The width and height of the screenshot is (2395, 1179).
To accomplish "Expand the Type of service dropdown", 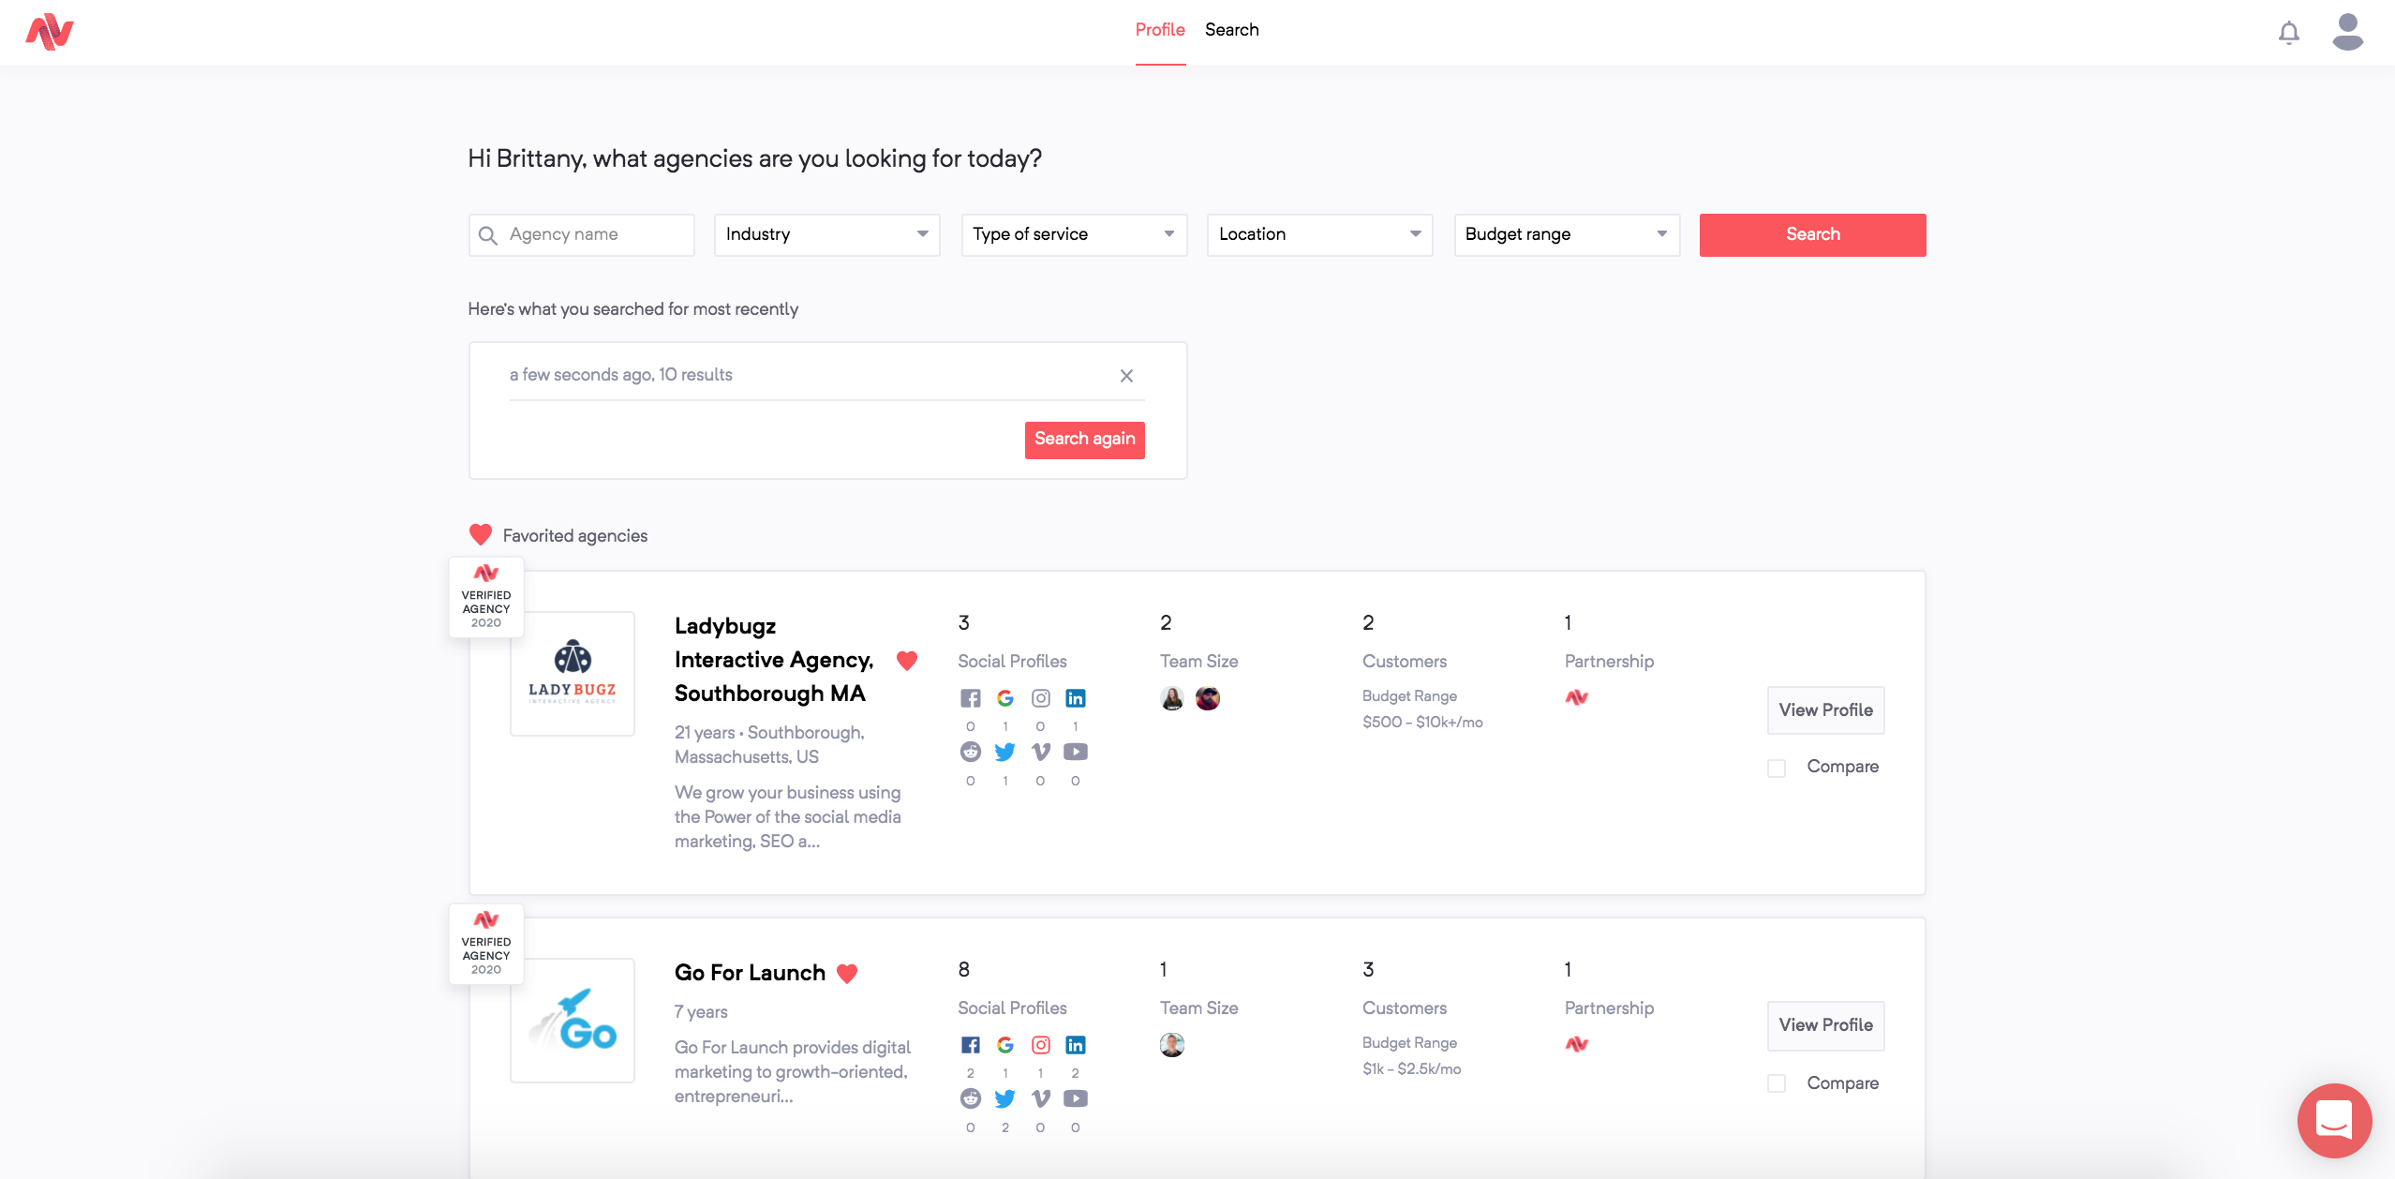I will point(1074,235).
